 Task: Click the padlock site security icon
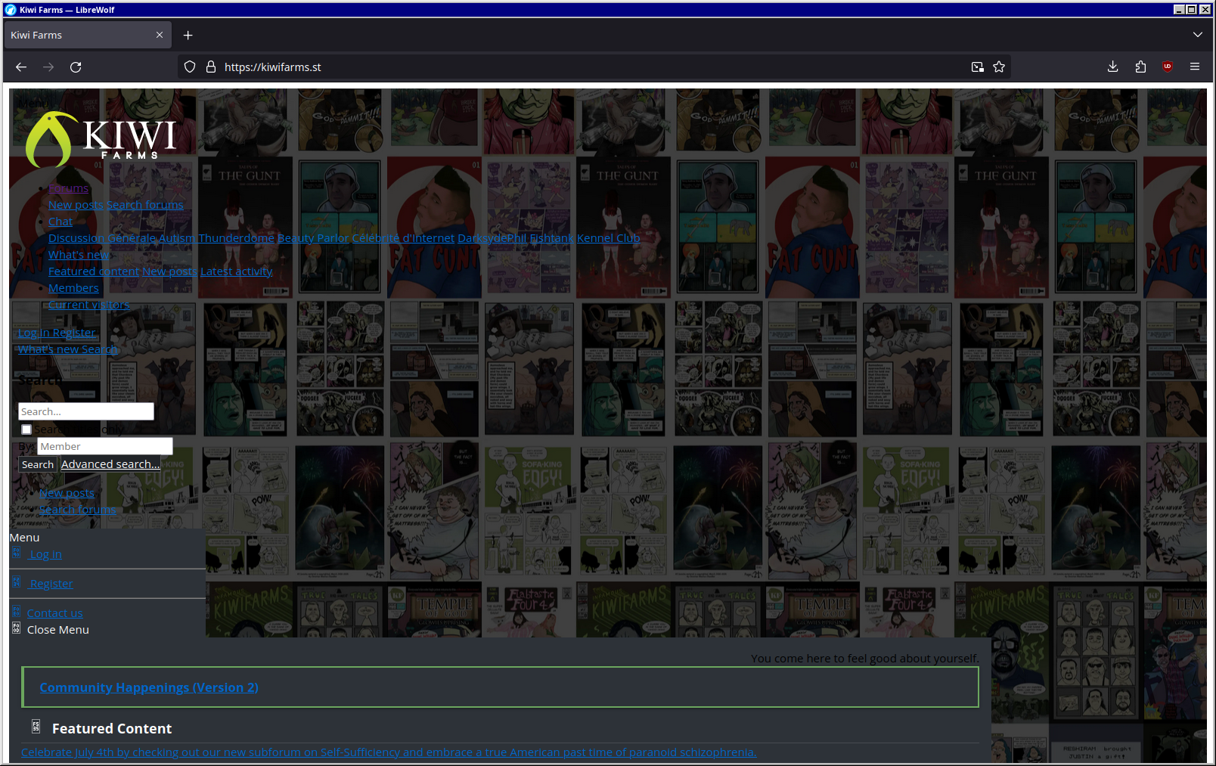(x=211, y=67)
